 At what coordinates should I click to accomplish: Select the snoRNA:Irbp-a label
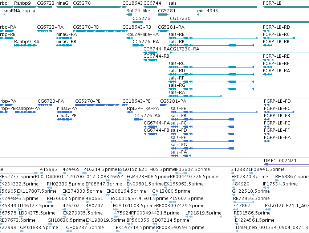coord(20,11)
